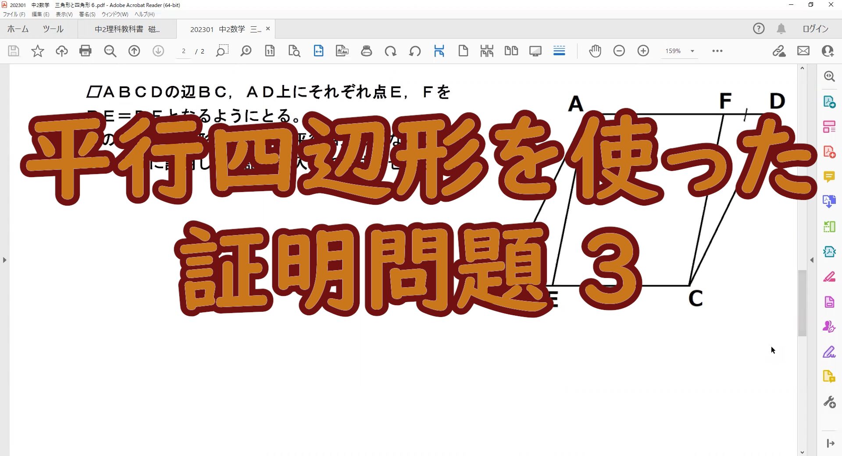This screenshot has height=456, width=842.
Task: Open 表示(V) menu
Action: (x=64, y=14)
